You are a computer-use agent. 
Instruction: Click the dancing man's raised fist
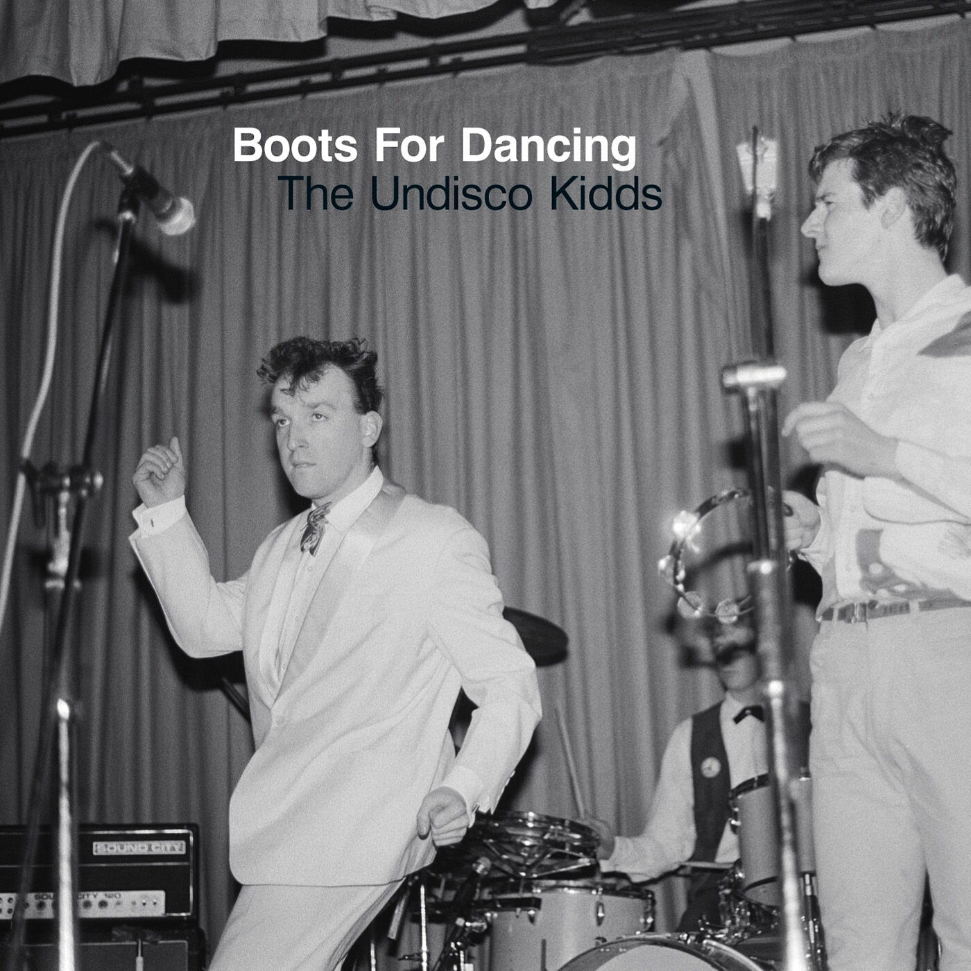pyautogui.click(x=160, y=470)
